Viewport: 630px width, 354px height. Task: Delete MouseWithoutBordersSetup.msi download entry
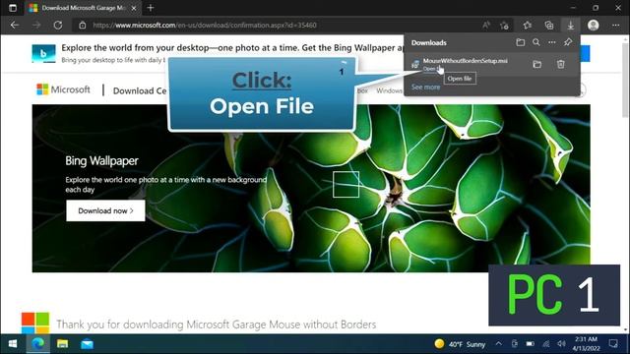[560, 64]
